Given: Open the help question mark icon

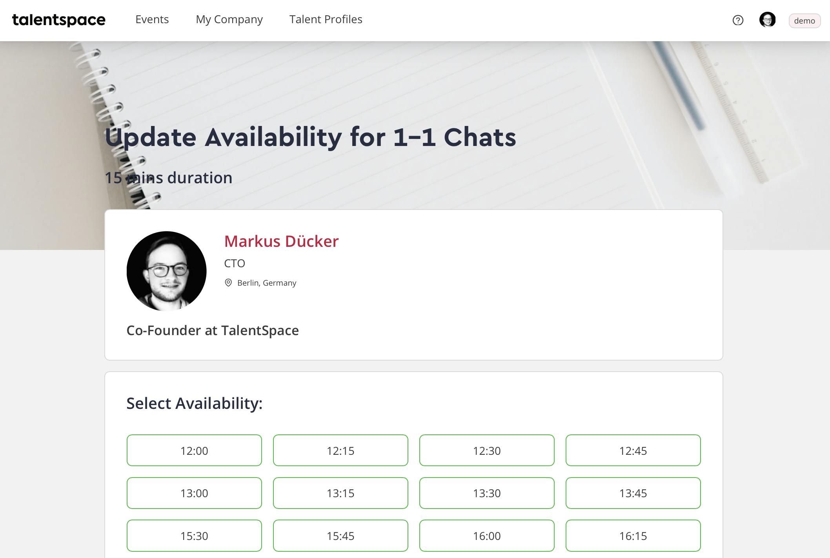Looking at the screenshot, I should click(x=738, y=20).
